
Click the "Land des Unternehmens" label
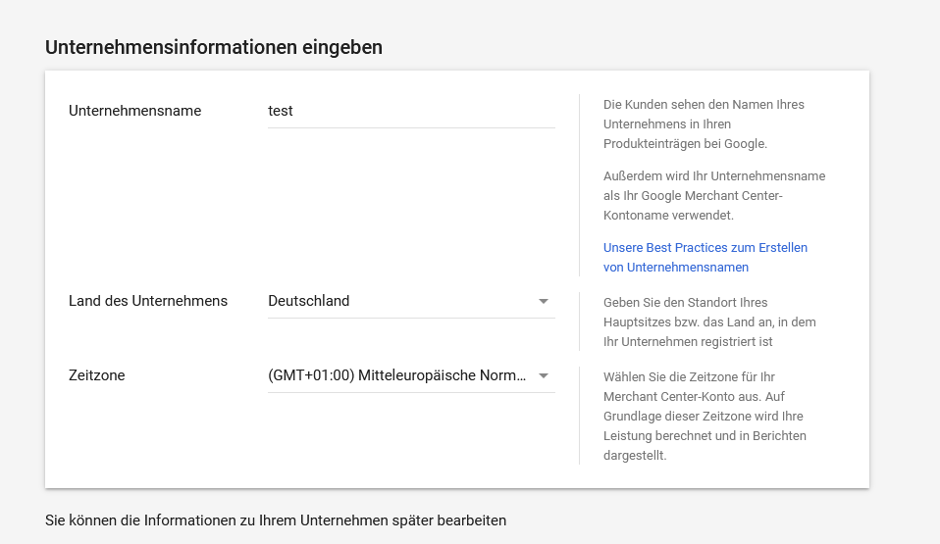148,301
